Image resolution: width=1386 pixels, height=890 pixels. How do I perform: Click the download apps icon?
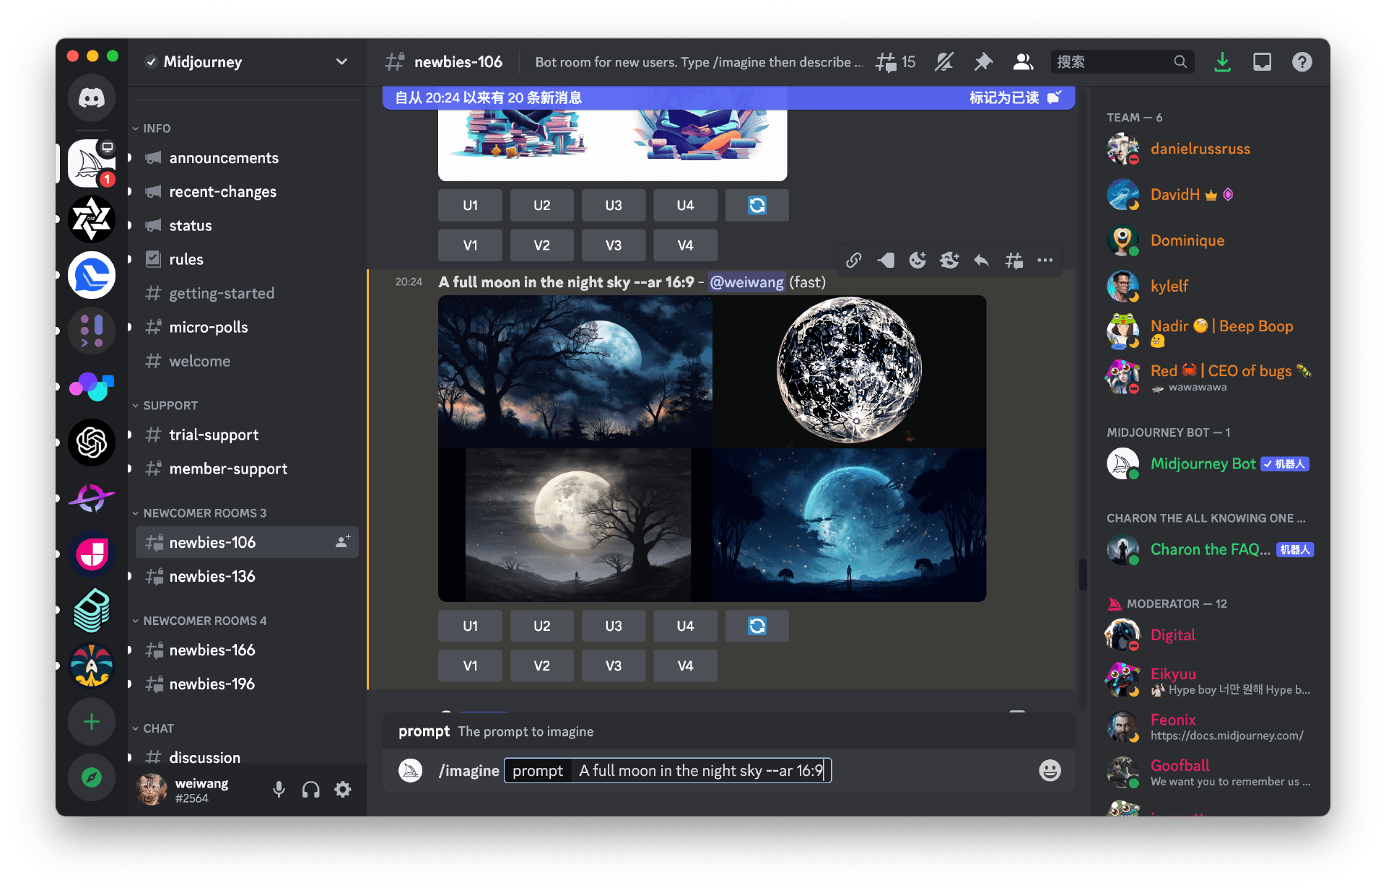click(x=1222, y=62)
